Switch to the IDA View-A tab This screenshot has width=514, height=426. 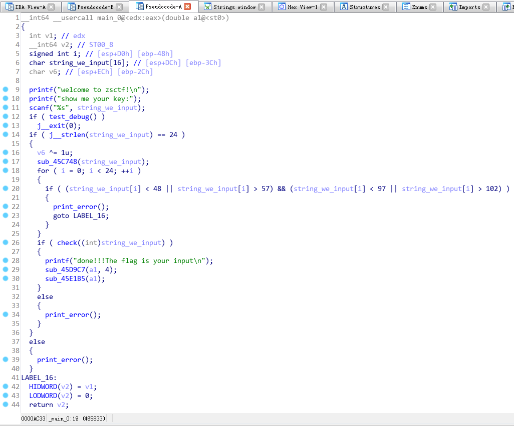click(x=30, y=7)
